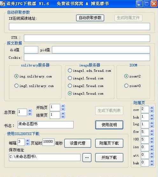Image resolution: width=158 pixels, height=177 pixels.
Task: Increase 开始页 with up arrow
Action: pos(63,106)
